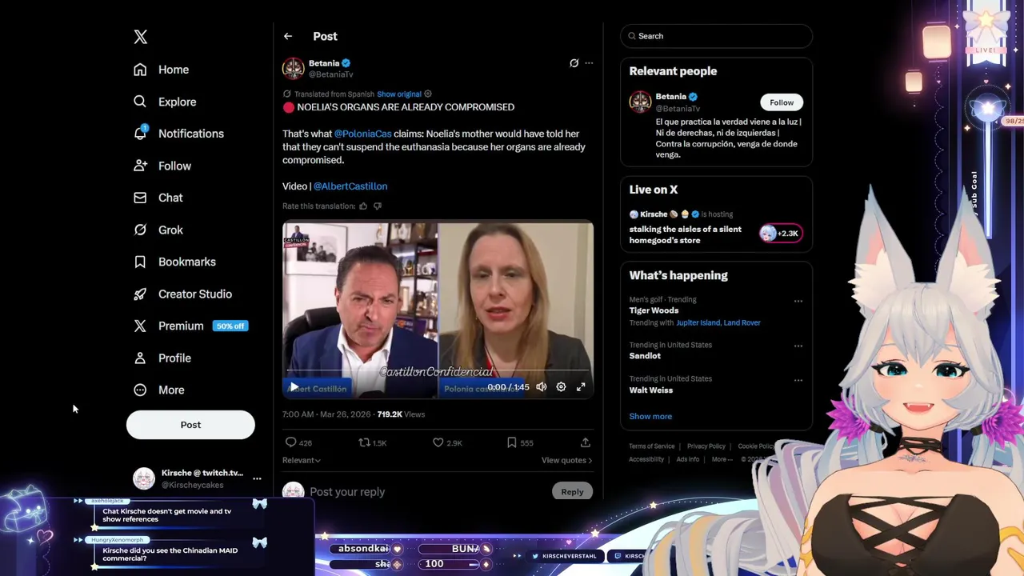This screenshot has width=1024, height=576.
Task: Go back with the arrow icon
Action: pos(288,36)
